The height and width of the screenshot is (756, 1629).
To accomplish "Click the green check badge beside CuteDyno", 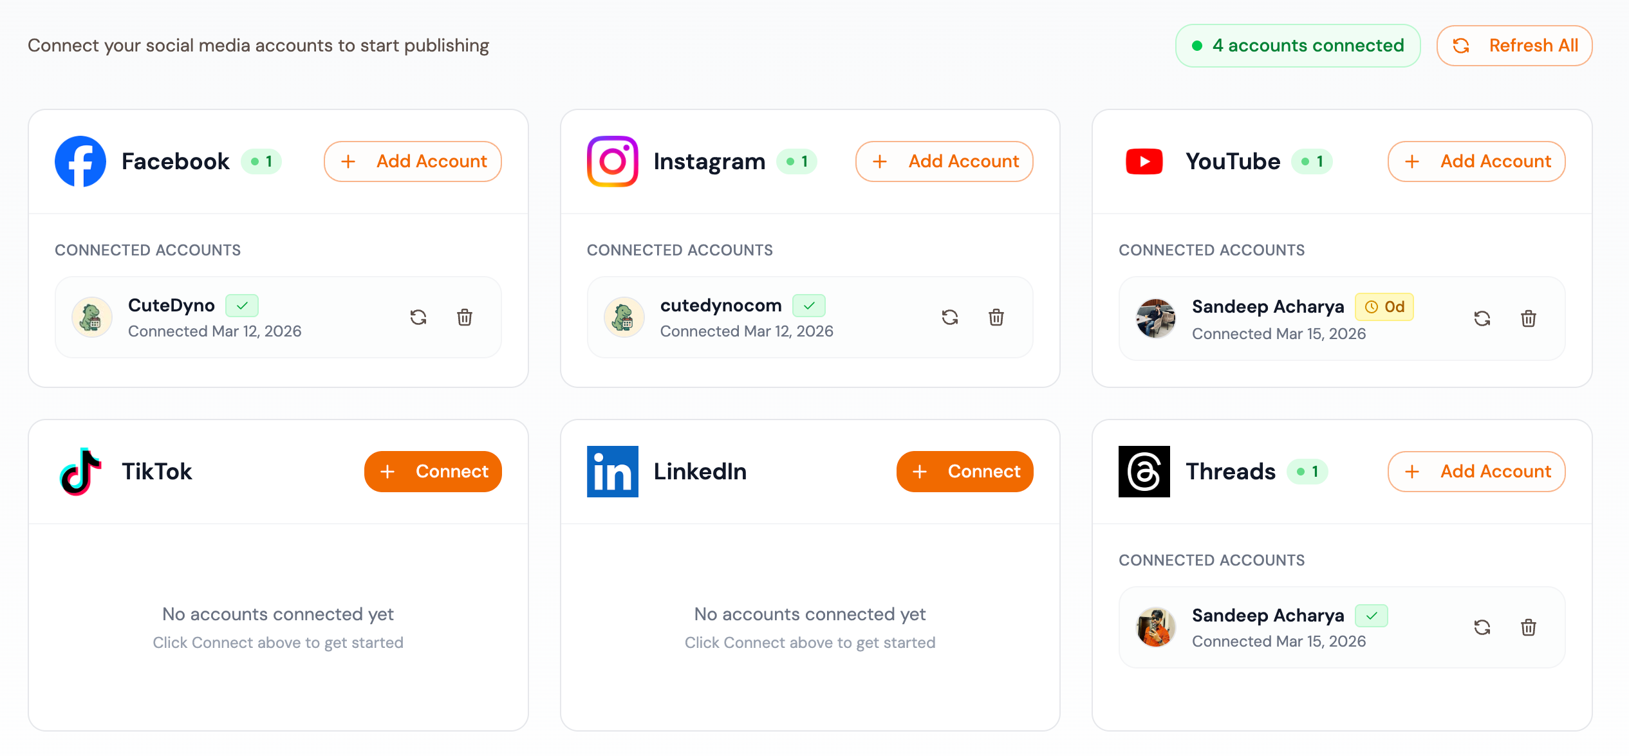I will tap(241, 306).
